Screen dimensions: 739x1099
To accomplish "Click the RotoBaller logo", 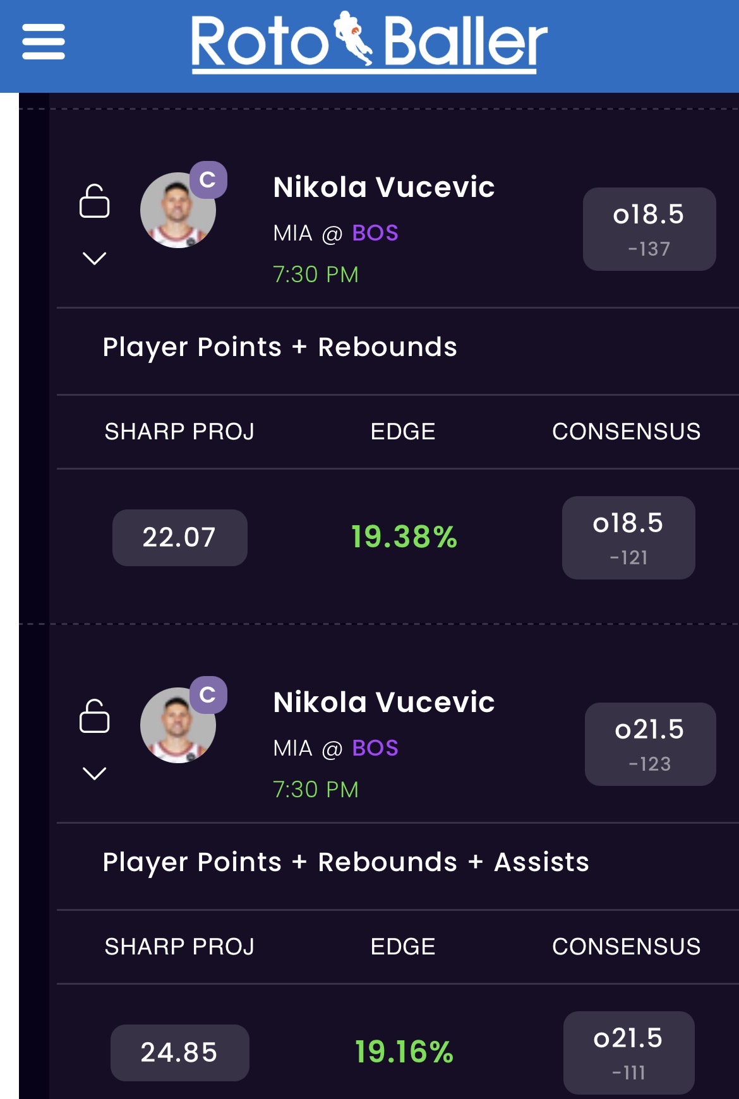I will [x=369, y=42].
